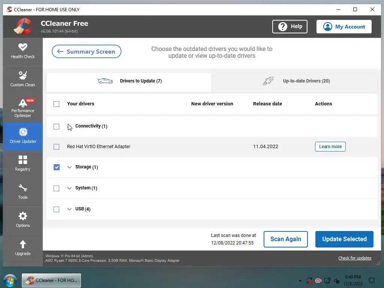
Task: Open Custom Clean from the sidebar
Action: pos(23,79)
